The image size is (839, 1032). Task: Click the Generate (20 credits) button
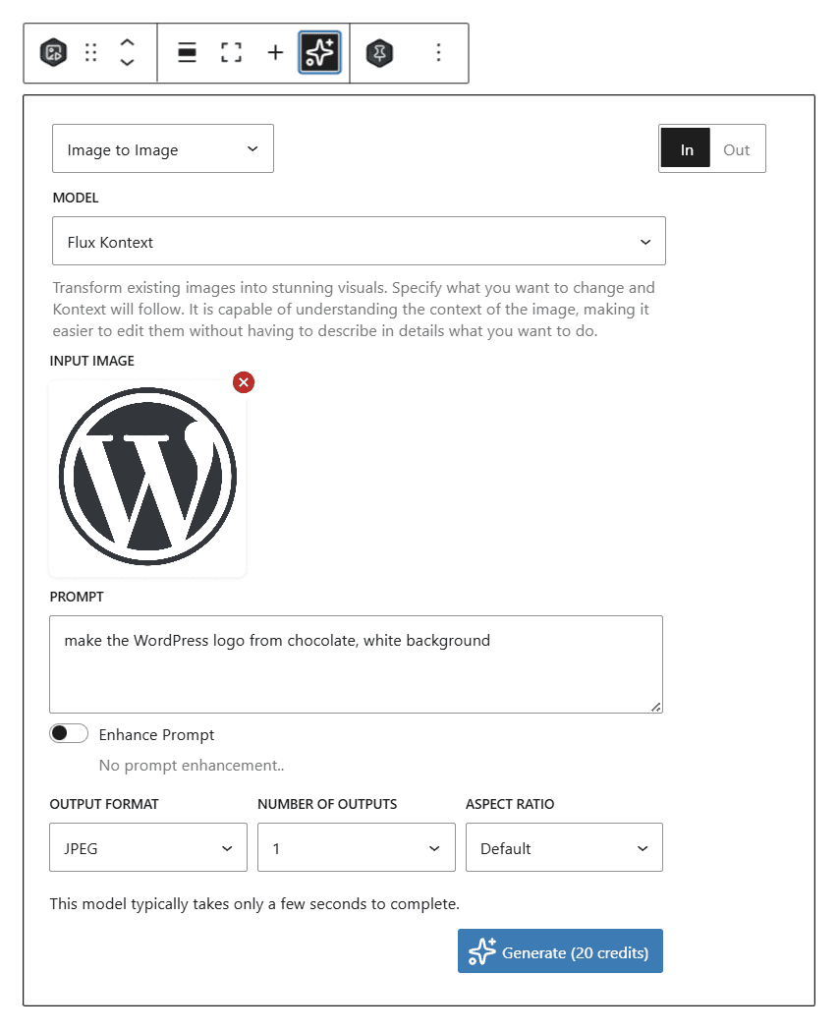[560, 951]
